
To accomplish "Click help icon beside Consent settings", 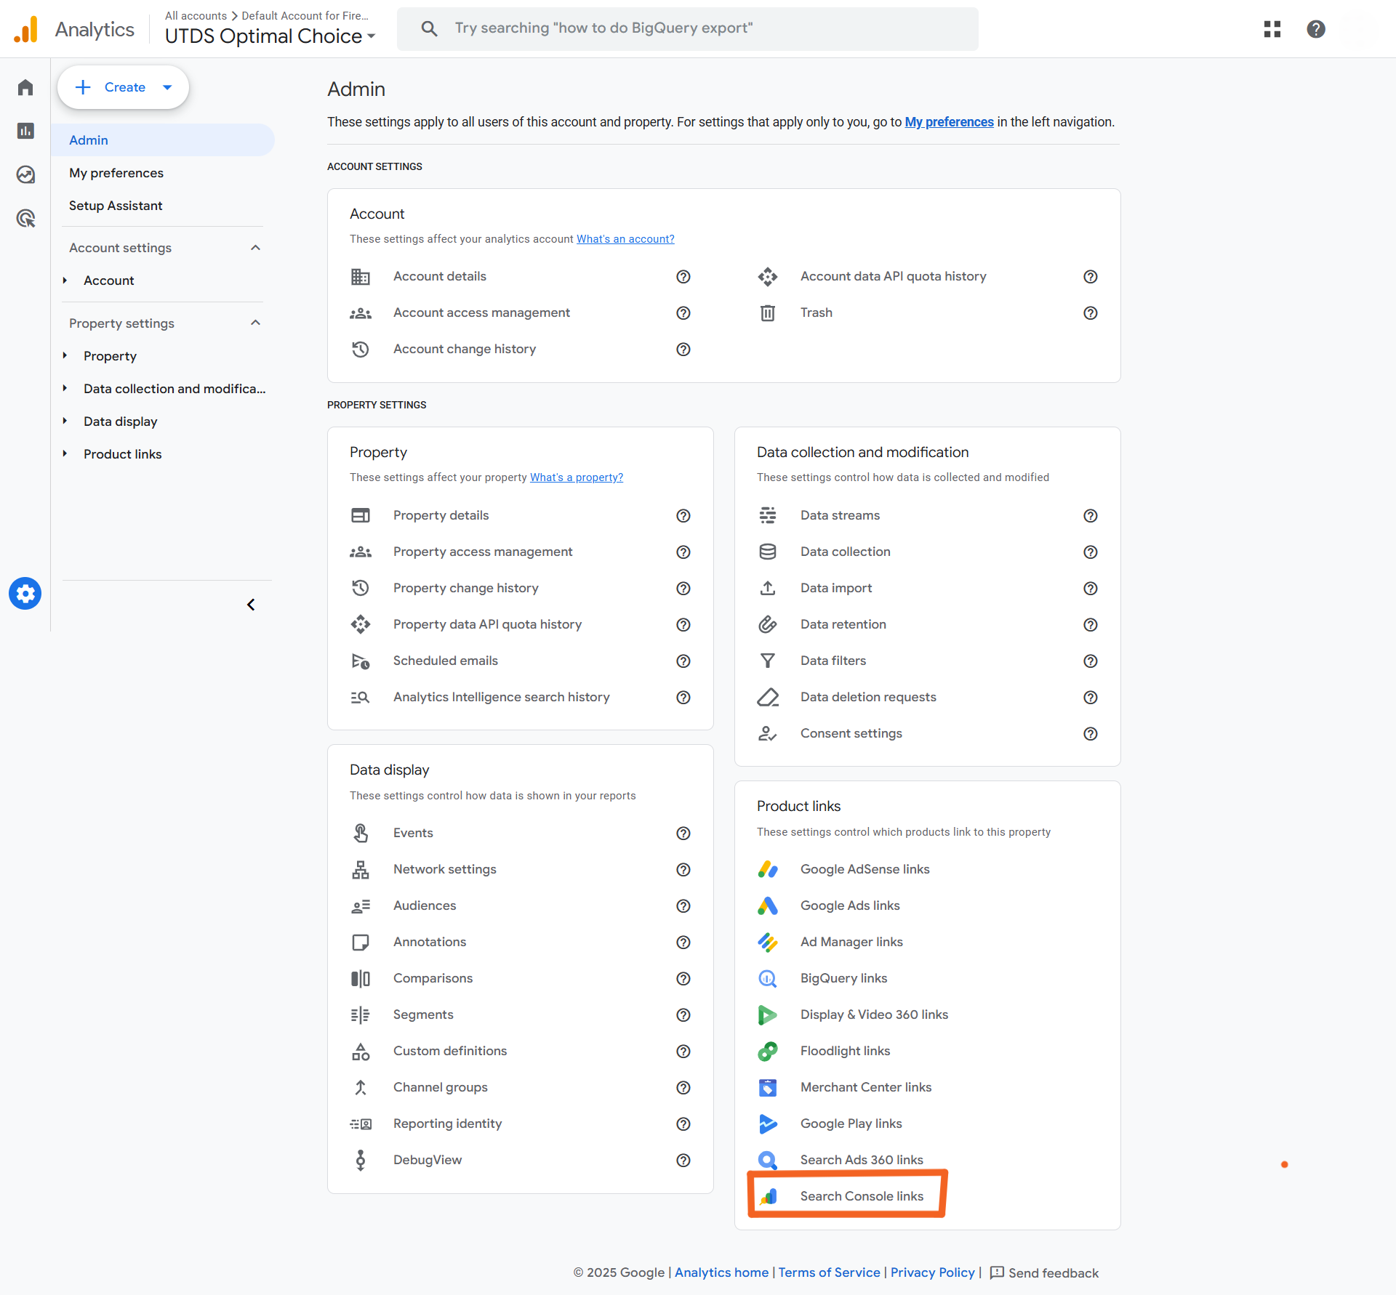I will [1091, 734].
